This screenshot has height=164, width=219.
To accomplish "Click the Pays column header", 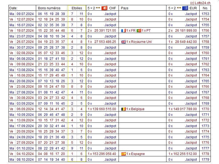I will tap(125, 8).
